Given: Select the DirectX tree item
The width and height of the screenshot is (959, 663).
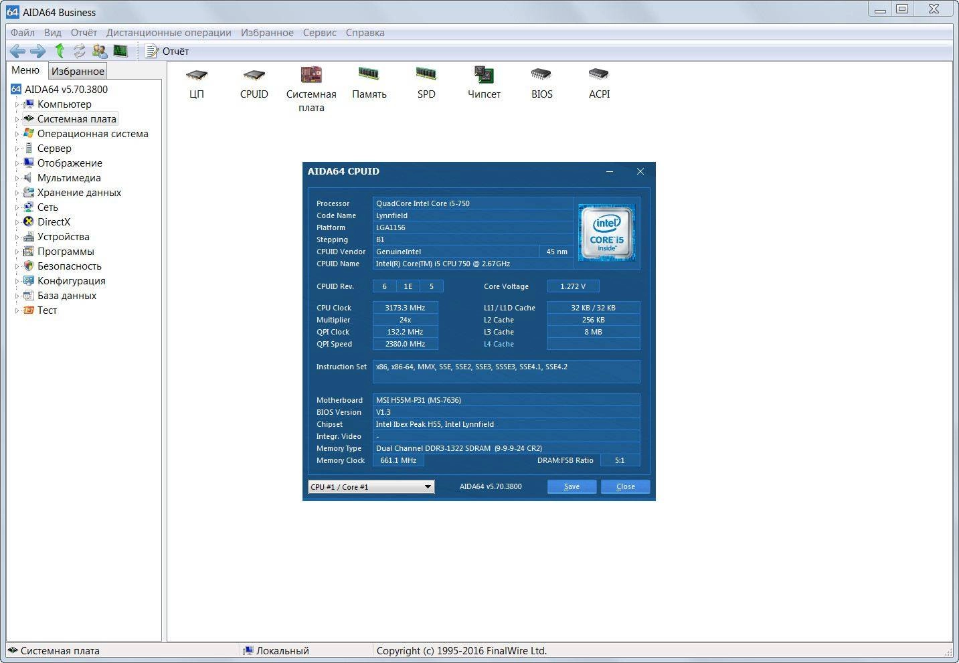Looking at the screenshot, I should [x=54, y=222].
